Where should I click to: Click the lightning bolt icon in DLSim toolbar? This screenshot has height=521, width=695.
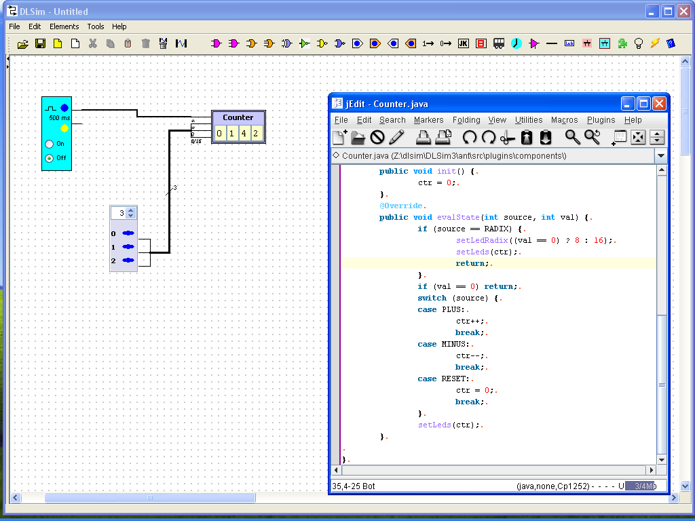pos(655,43)
